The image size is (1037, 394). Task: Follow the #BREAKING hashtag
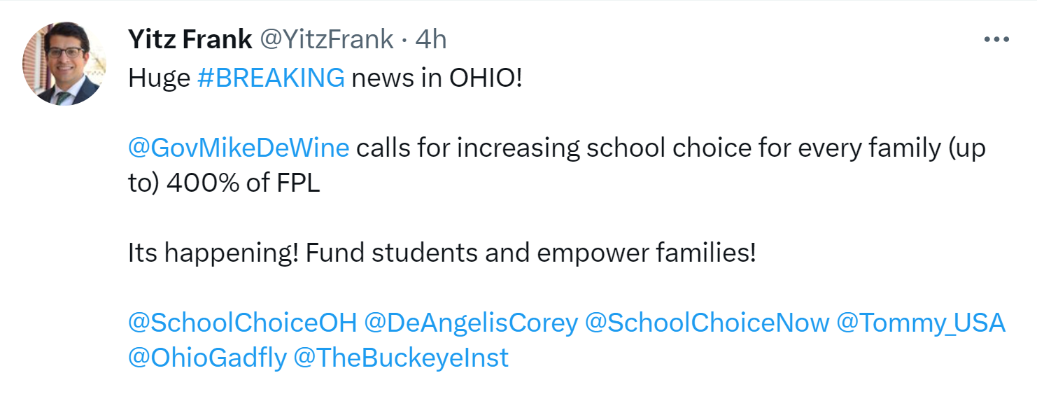click(x=271, y=78)
